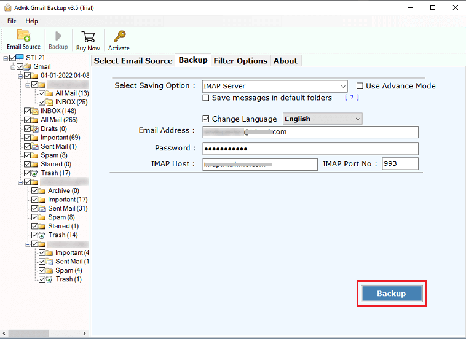The height and width of the screenshot is (339, 466).
Task: Click the tree scrollbar left arrow
Action: point(4,333)
